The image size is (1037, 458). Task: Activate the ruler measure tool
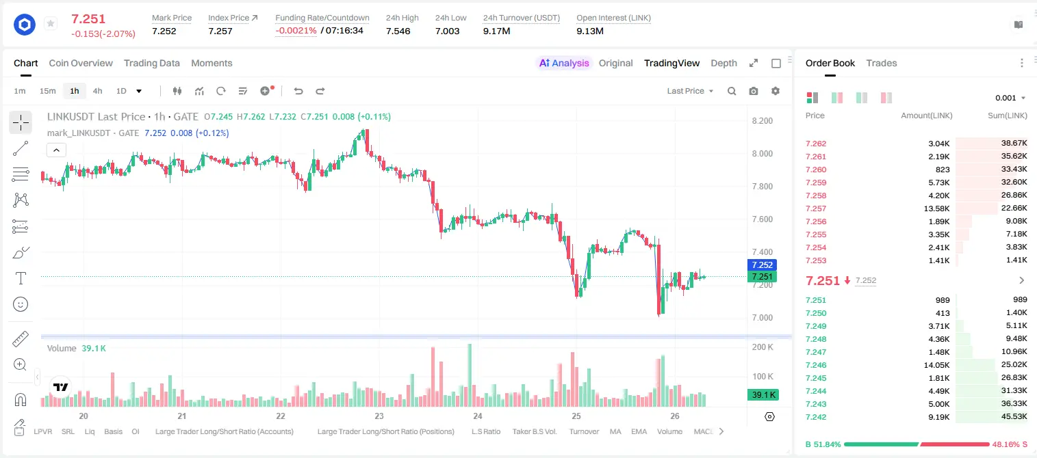coord(21,339)
